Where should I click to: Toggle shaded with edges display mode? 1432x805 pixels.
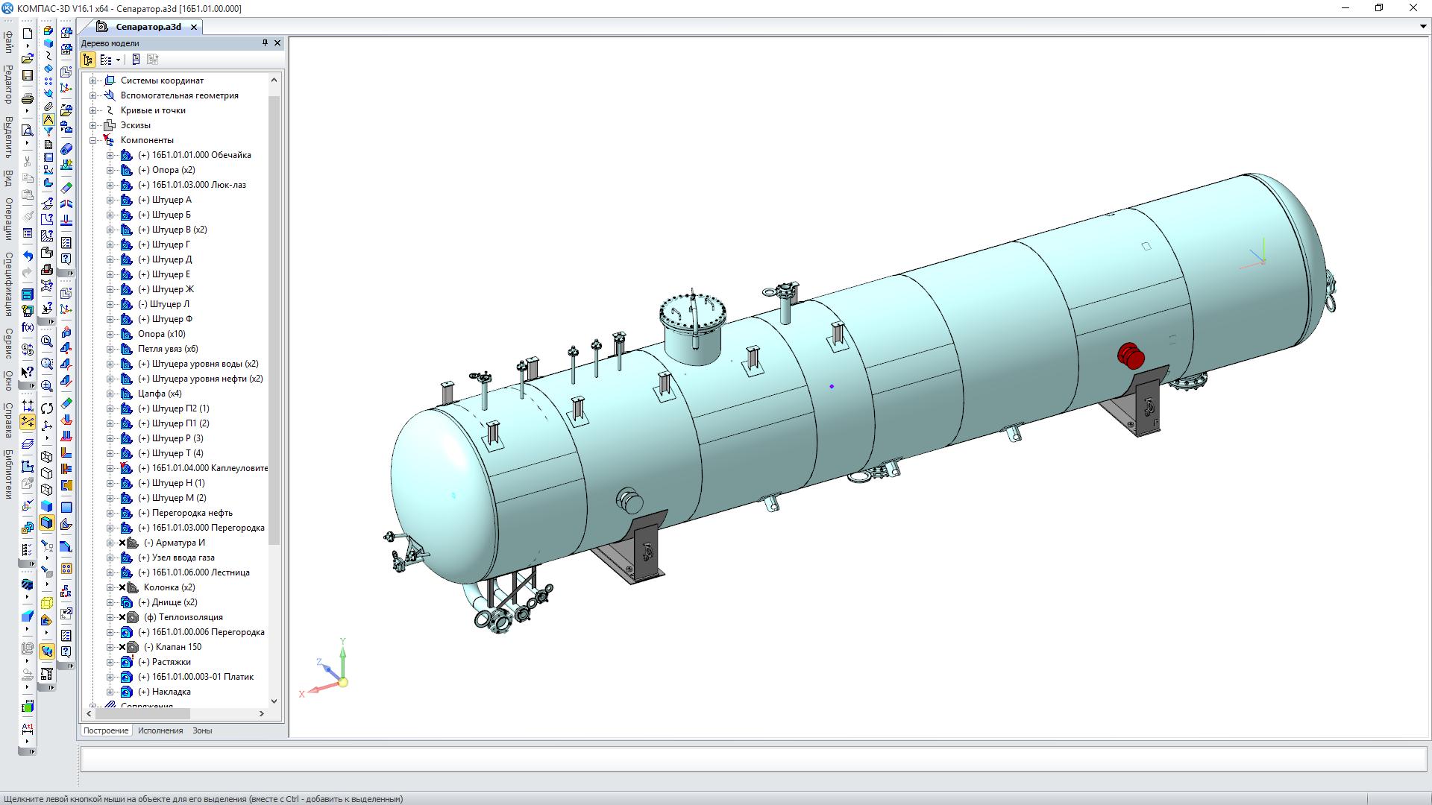coord(47,523)
